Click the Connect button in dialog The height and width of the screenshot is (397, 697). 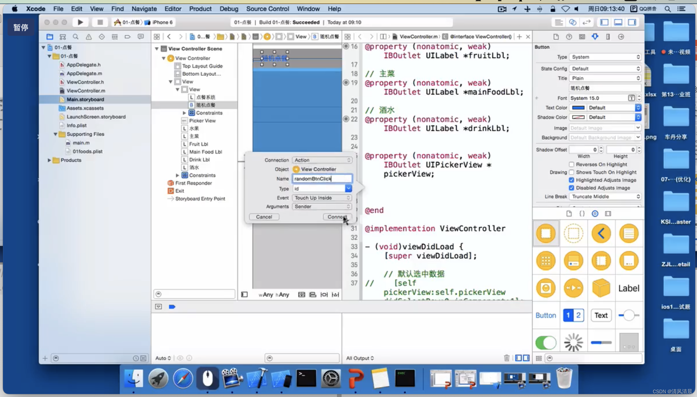pos(337,216)
